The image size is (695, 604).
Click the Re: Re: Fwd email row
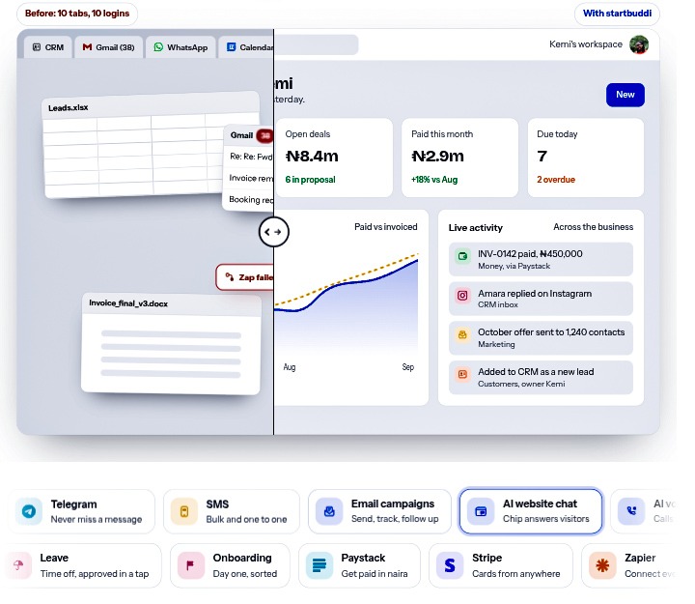coord(249,157)
